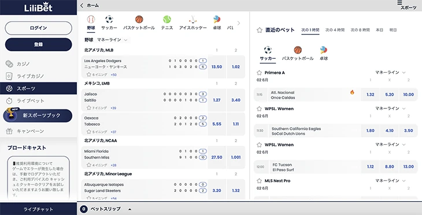Expand +50 markets for Dodgers game

pos(113,75)
